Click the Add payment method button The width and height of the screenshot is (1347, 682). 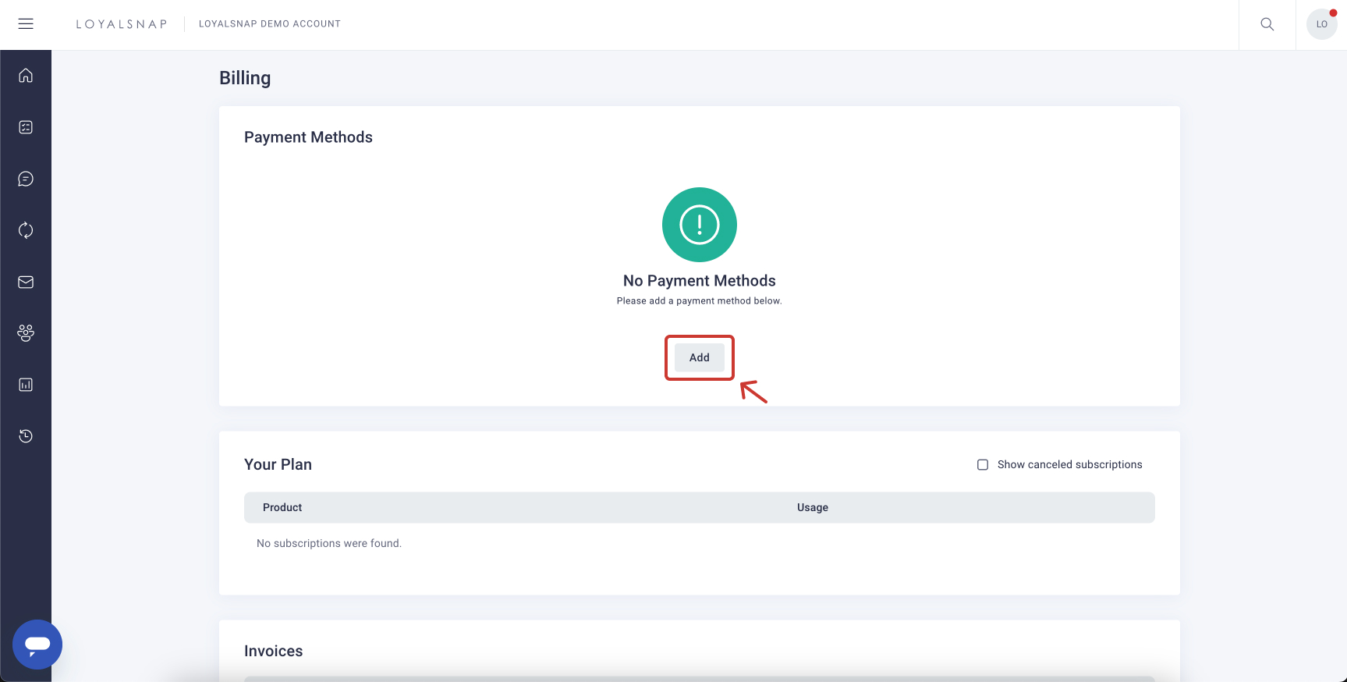point(699,357)
